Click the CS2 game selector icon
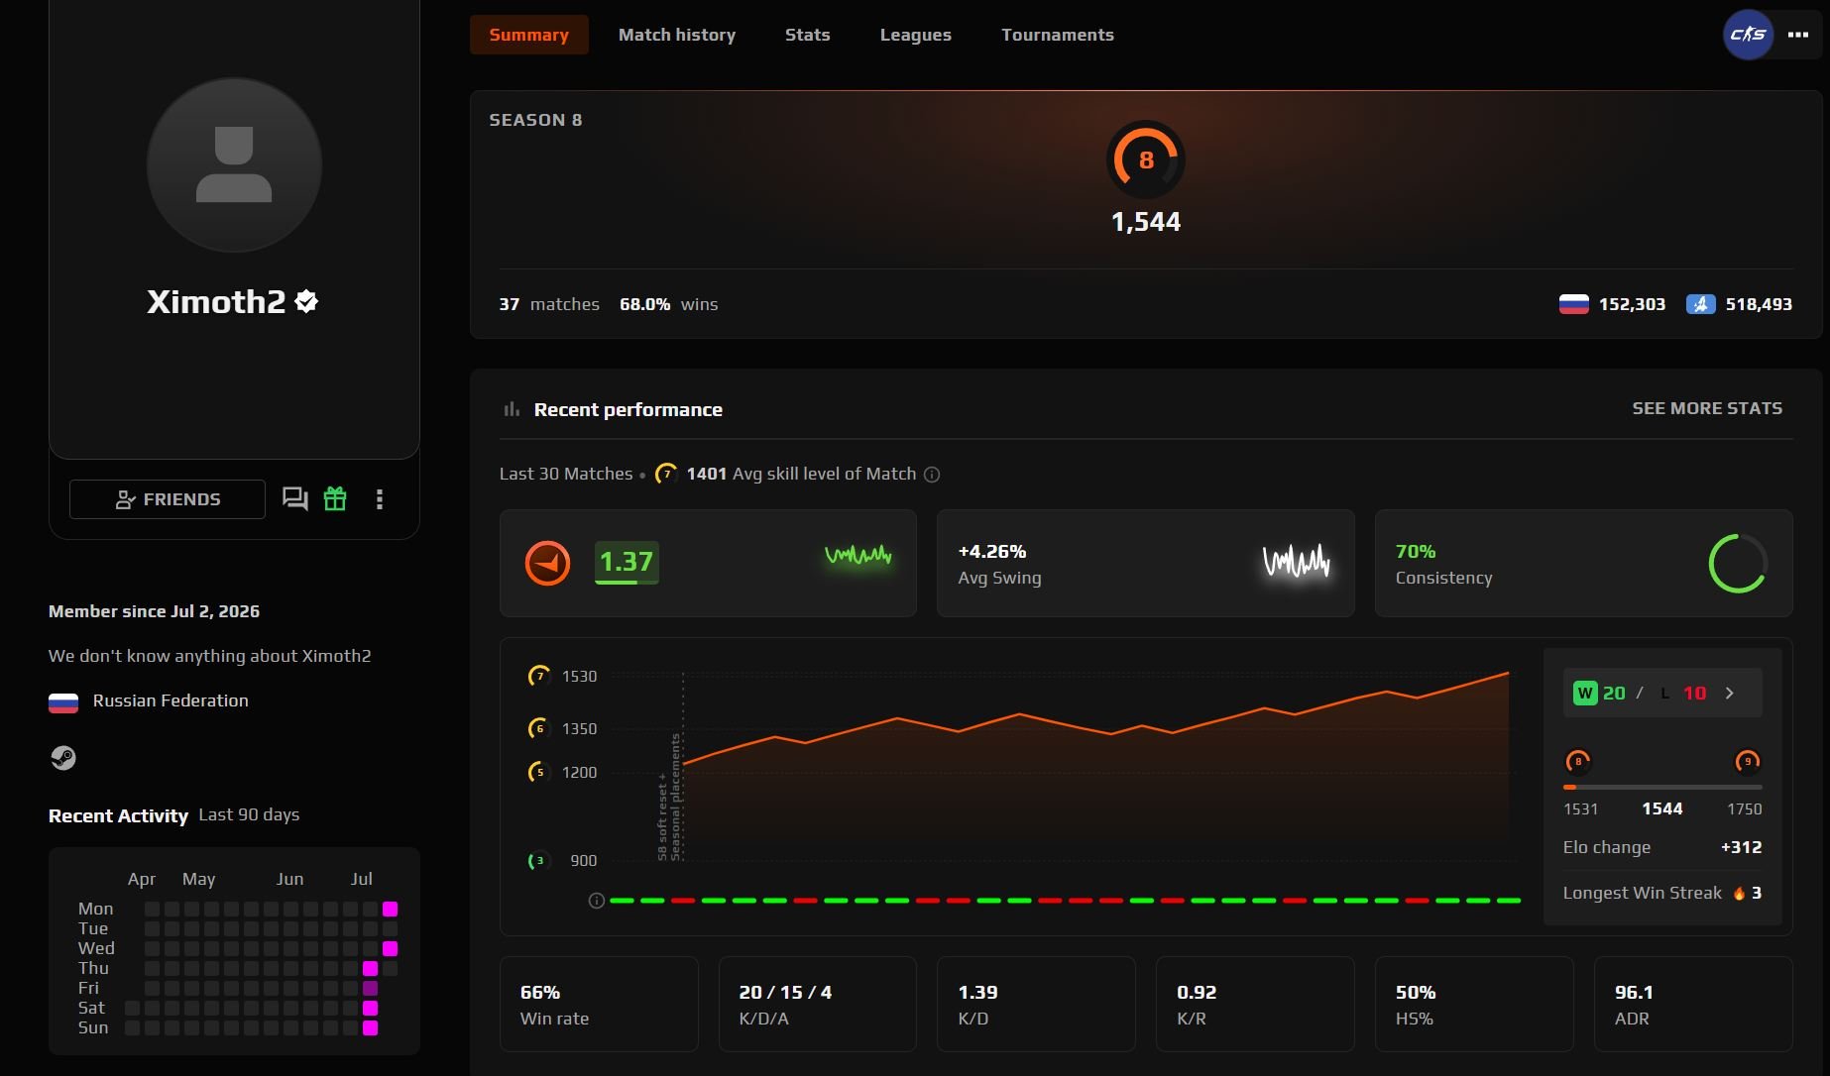This screenshot has height=1076, width=1830. pos(1748,35)
